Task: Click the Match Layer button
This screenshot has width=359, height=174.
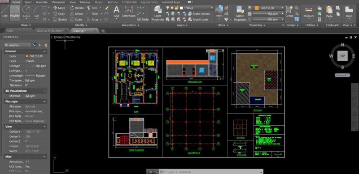Action: click(198, 20)
